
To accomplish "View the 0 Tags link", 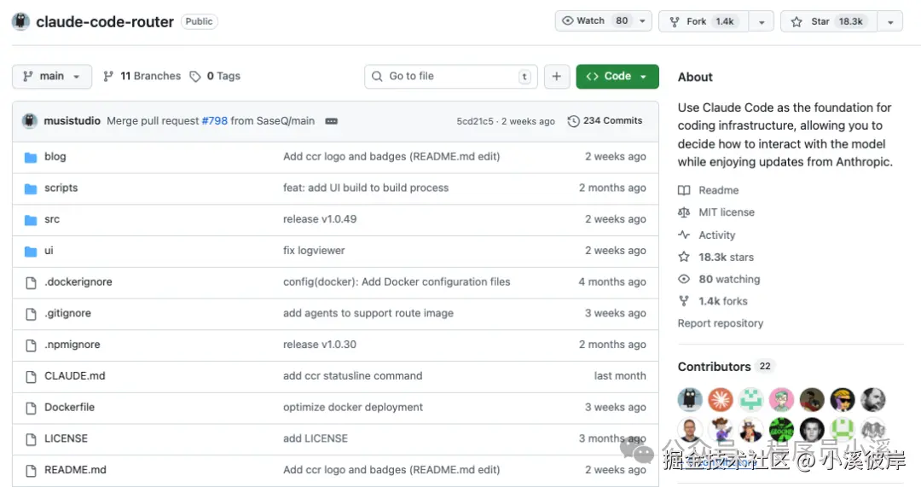I will click(x=215, y=76).
